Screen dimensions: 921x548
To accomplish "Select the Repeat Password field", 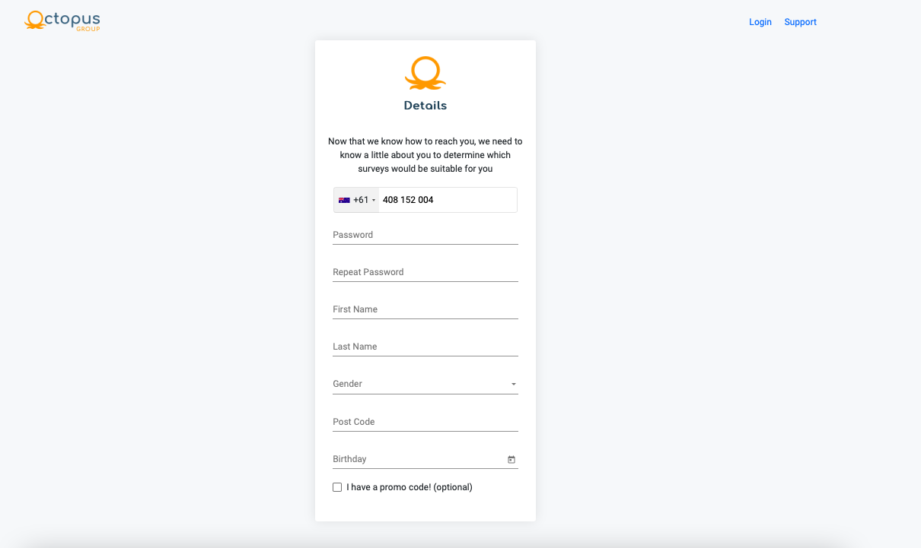I will 425,272.
